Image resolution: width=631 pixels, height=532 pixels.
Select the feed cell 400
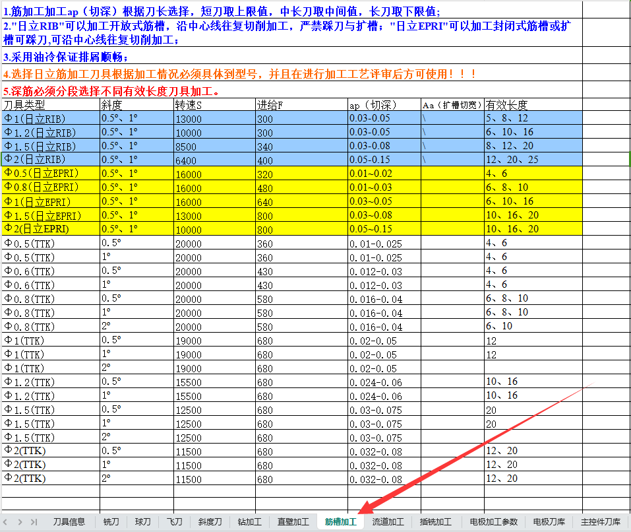pyautogui.click(x=301, y=160)
